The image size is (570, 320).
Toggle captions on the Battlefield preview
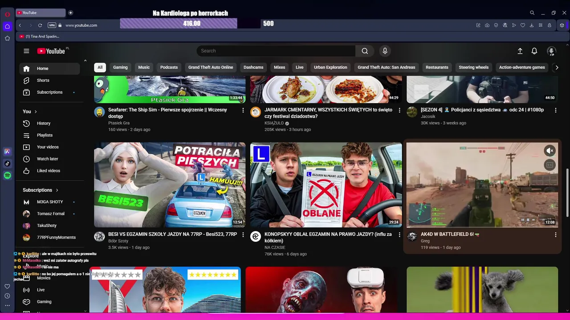[550, 165]
